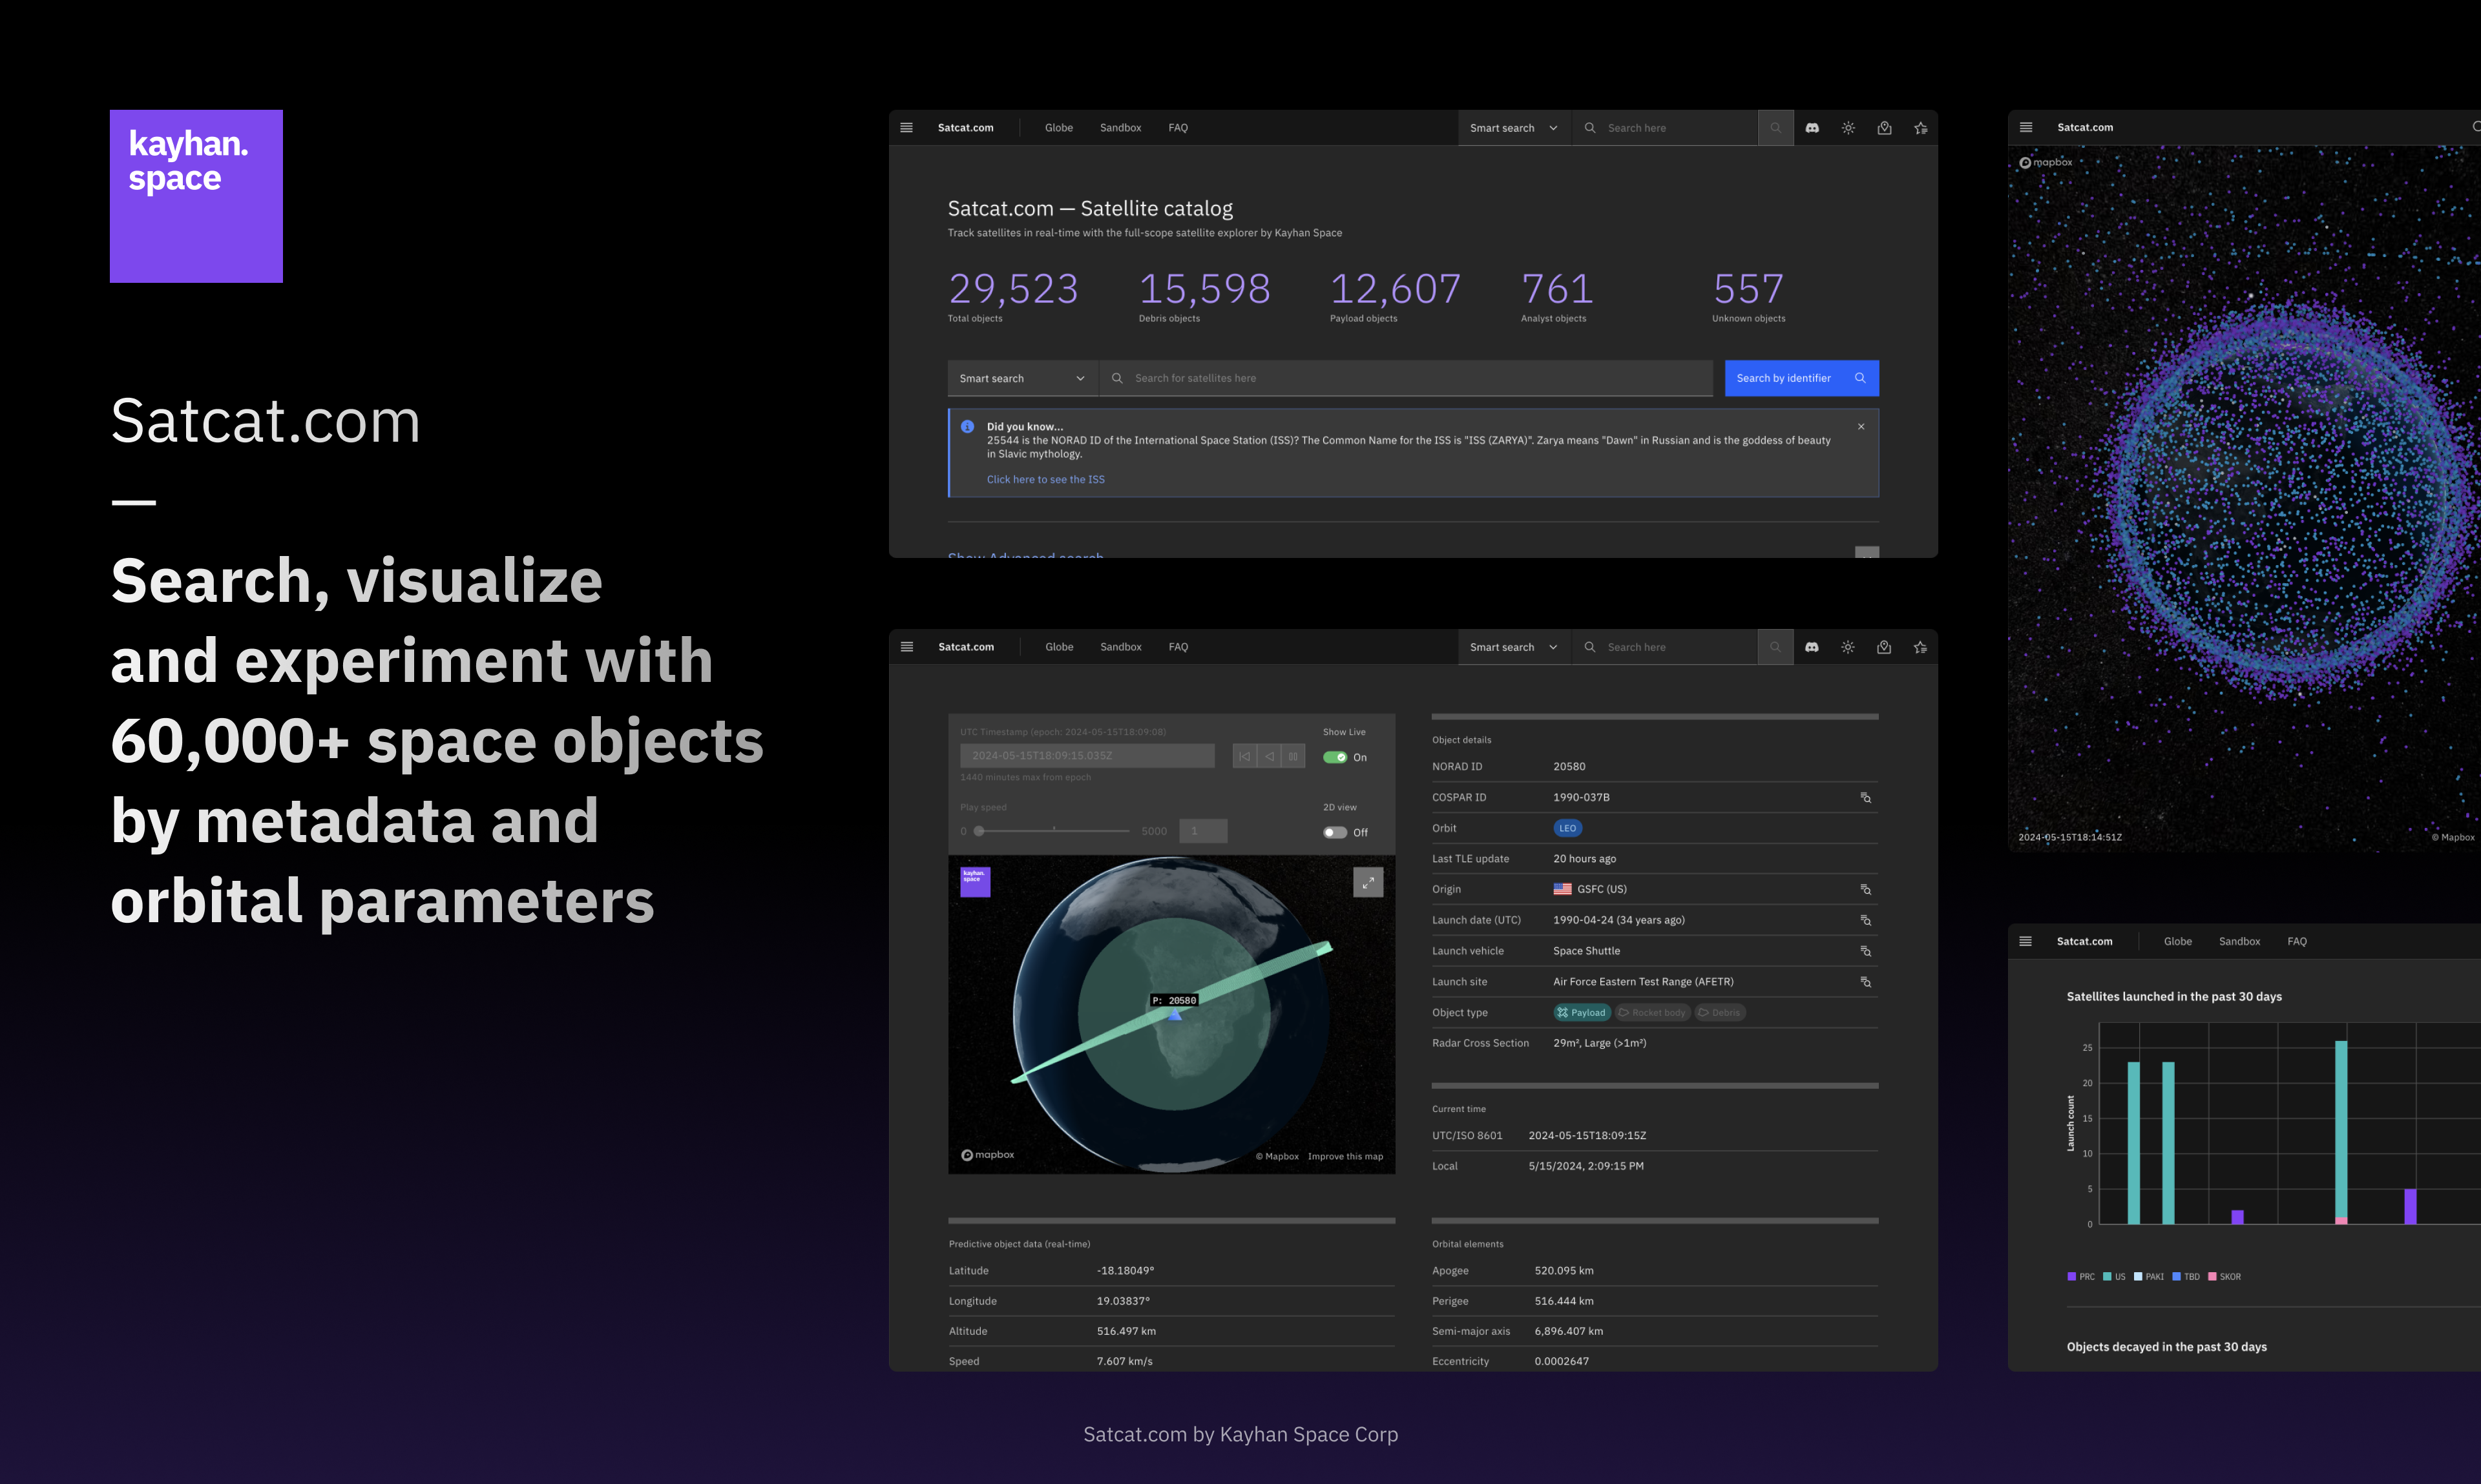The image size is (2481, 1484).
Task: Click the UTC Timestamp input field
Action: click(1087, 756)
